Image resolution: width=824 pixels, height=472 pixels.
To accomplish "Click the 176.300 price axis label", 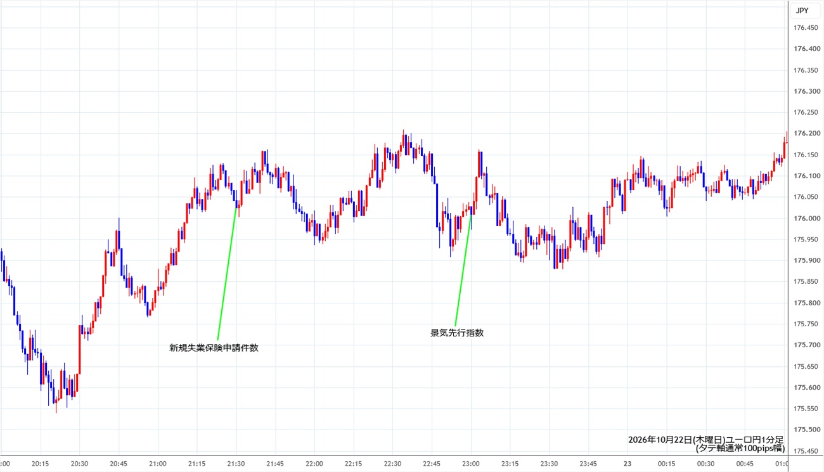I will (x=806, y=91).
